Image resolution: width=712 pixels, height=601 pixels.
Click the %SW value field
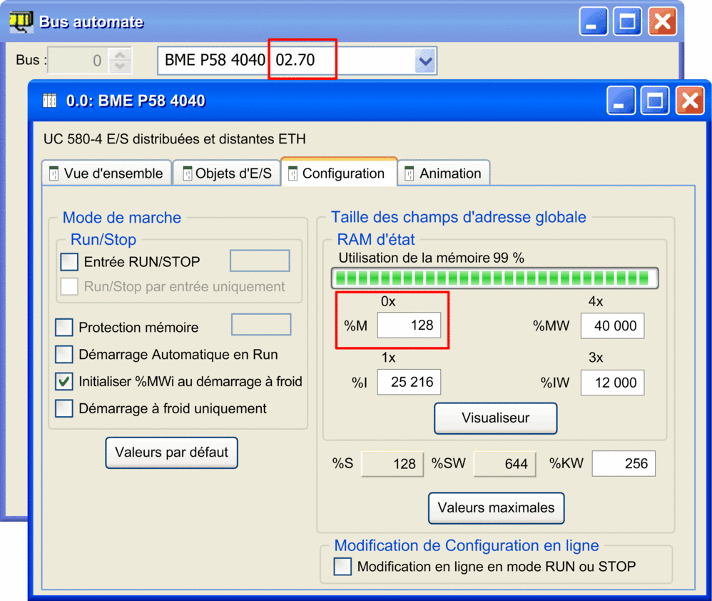[x=504, y=464]
